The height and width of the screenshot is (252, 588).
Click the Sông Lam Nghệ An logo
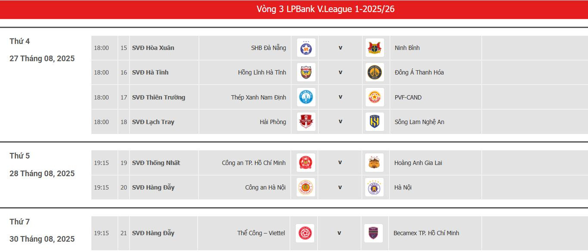375,122
